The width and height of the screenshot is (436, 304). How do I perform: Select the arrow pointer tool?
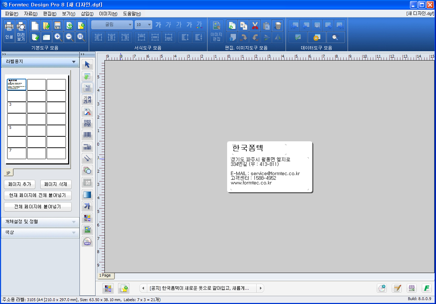87,64
